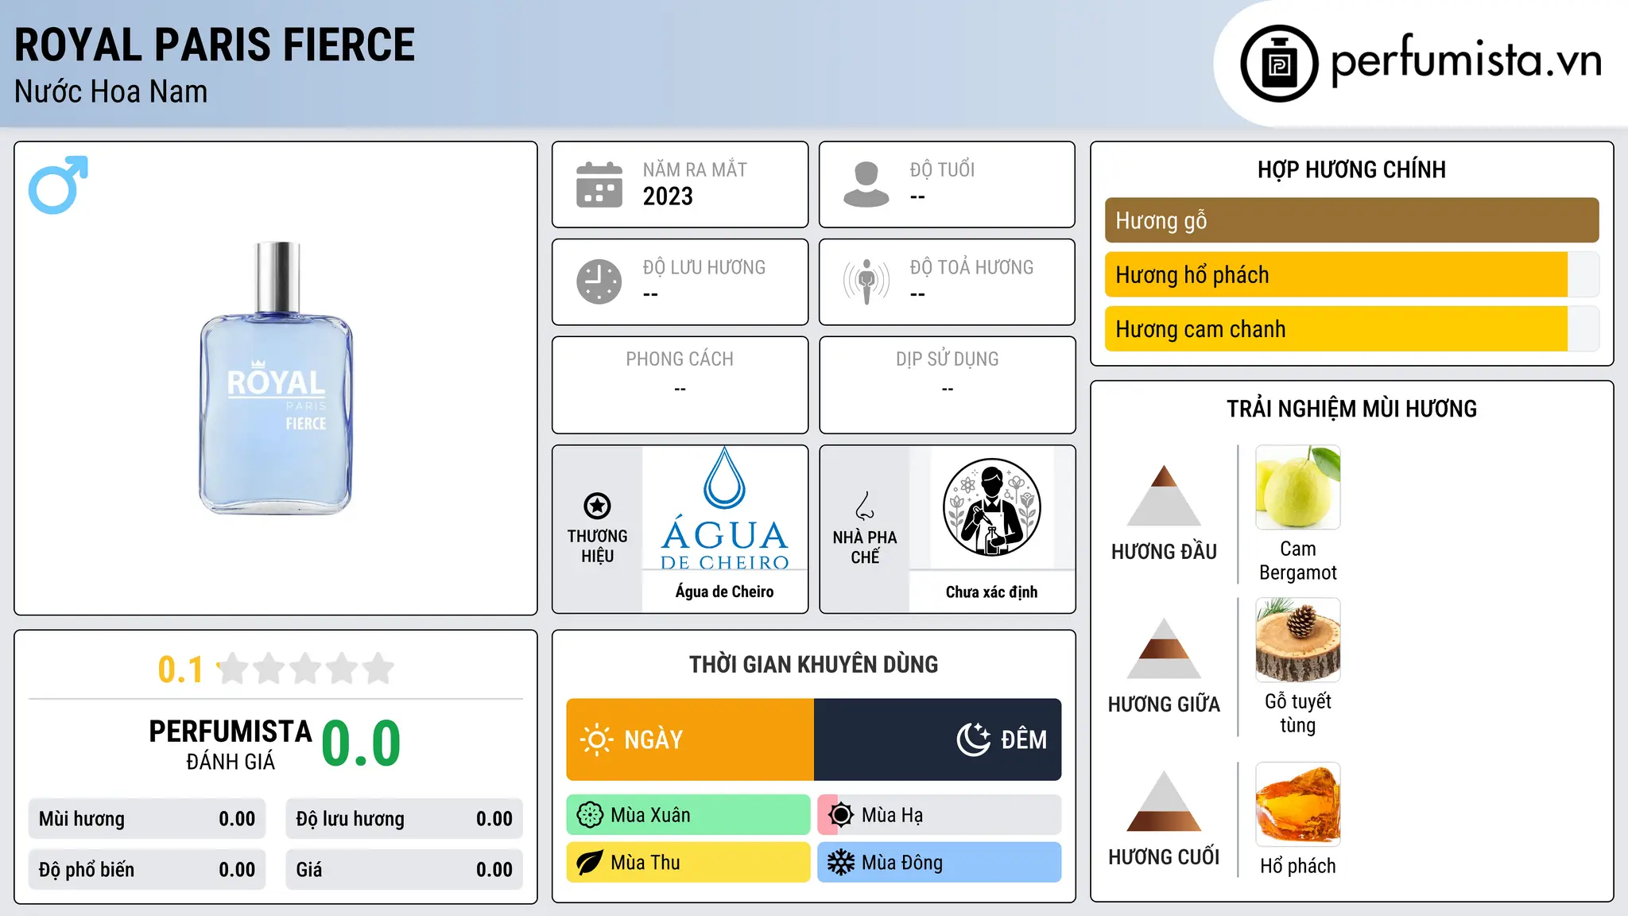Viewport: 1628px width, 916px height.
Task: Click the clock icon beside Độ lưu hương
Action: point(599,281)
